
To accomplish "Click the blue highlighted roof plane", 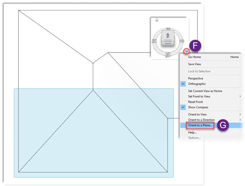I will click(94, 133).
